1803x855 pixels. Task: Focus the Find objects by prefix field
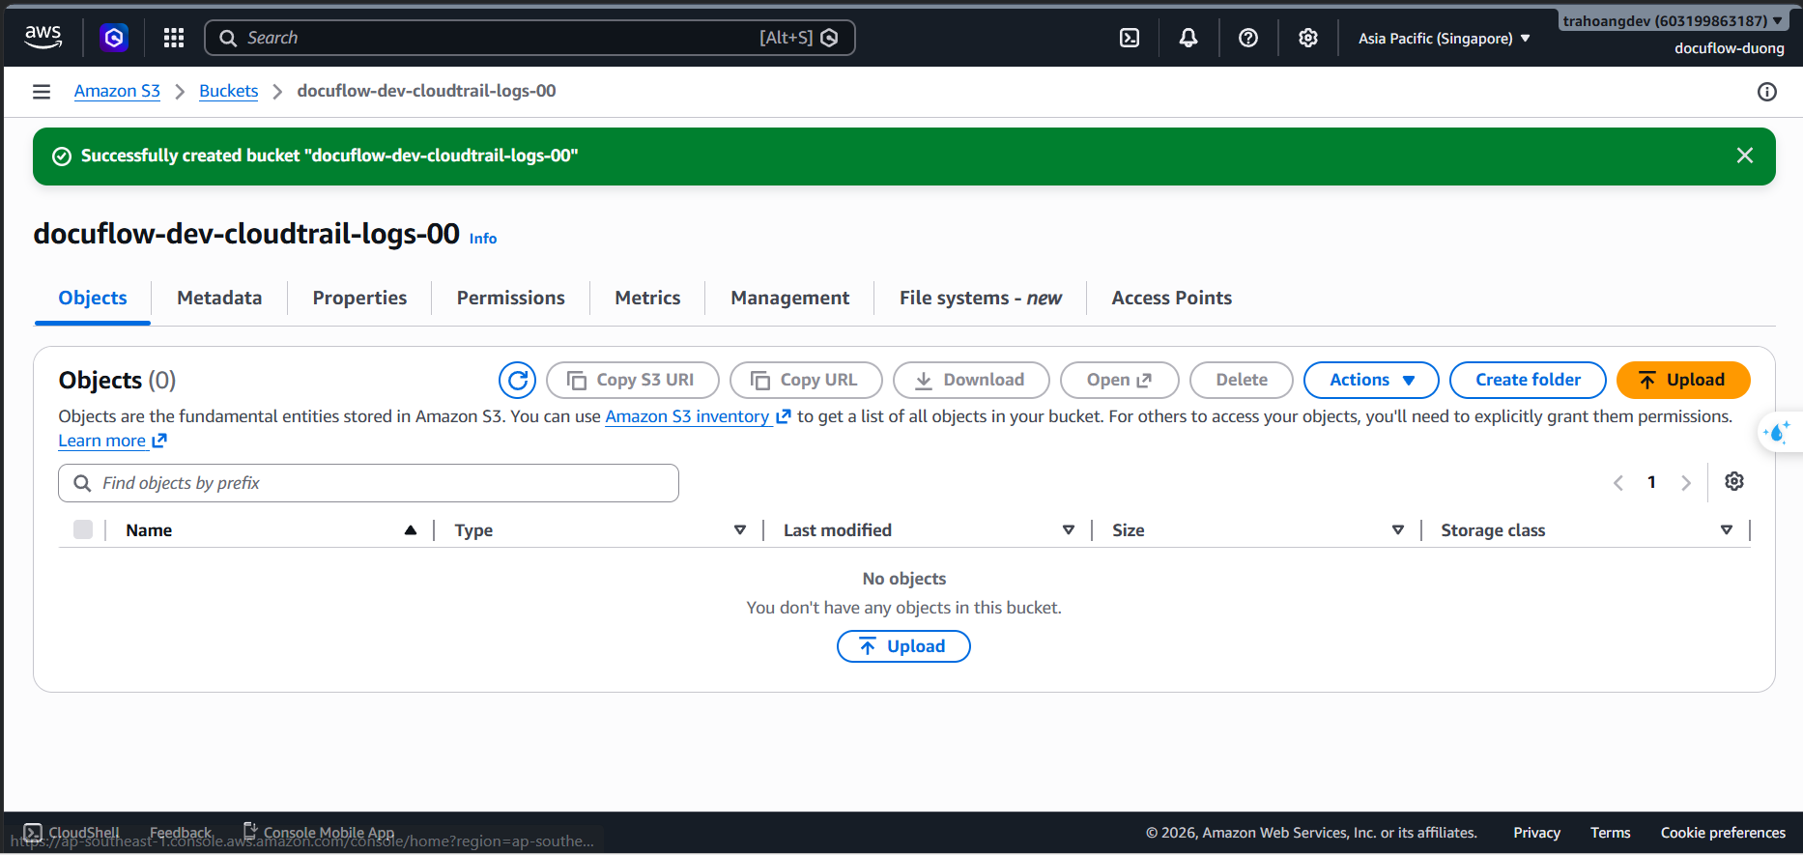pos(368,483)
